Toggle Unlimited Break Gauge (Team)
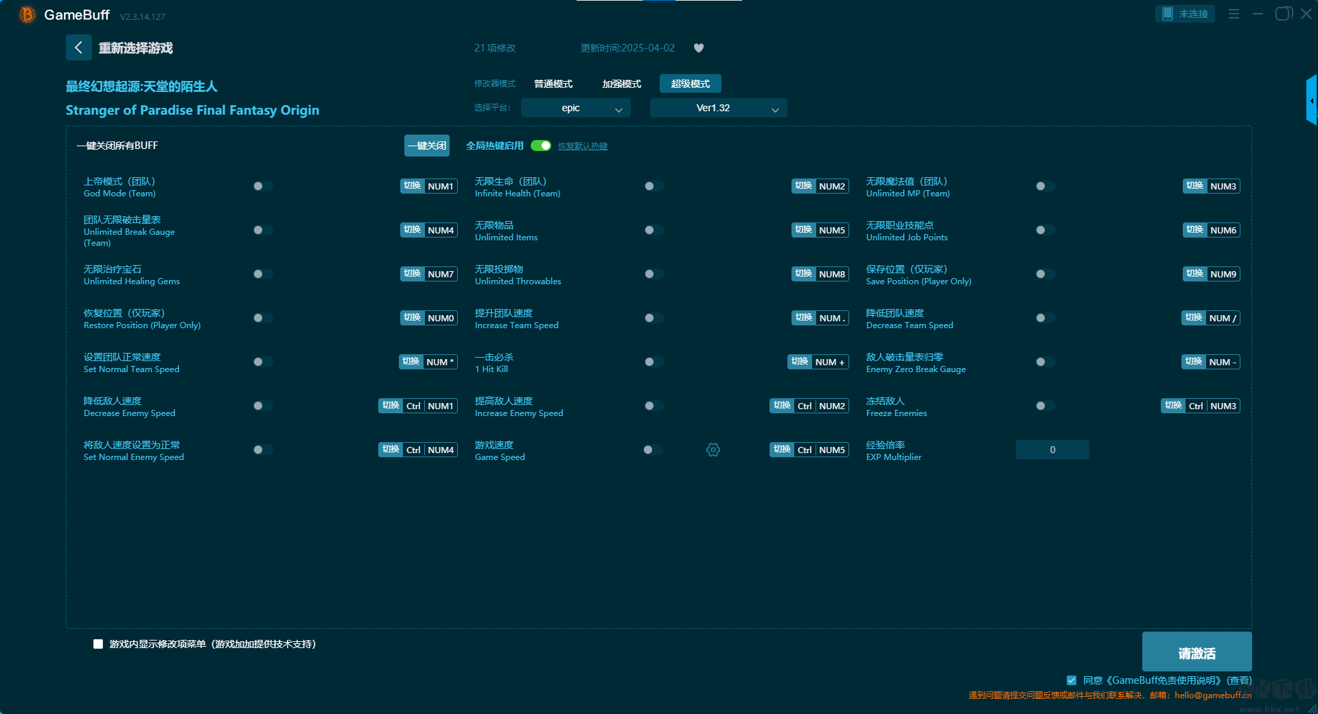The width and height of the screenshot is (1318, 714). click(x=263, y=230)
